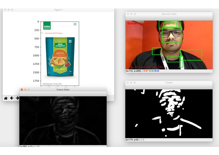
Task: Click the close button of Thresh window
Action: point(128,83)
